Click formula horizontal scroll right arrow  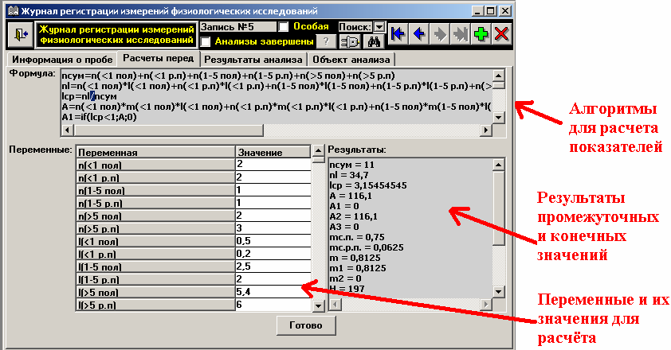point(485,130)
